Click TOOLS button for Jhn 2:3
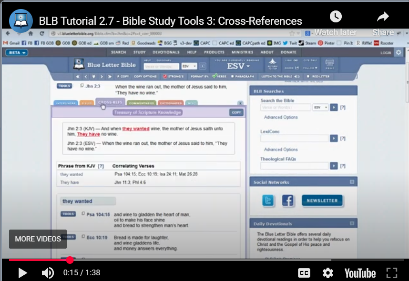The width and height of the screenshot is (409, 281). (x=64, y=86)
